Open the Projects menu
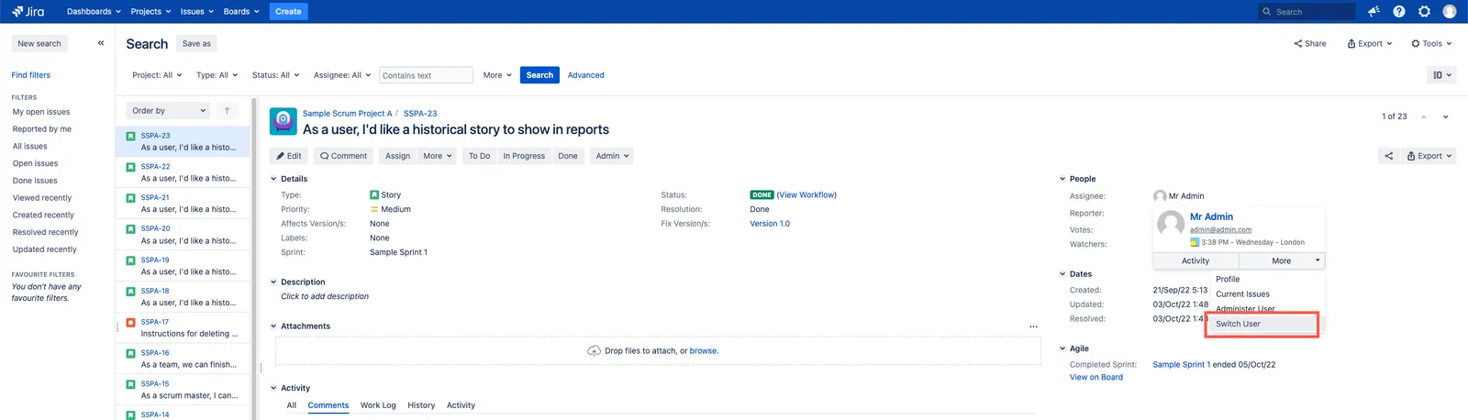This screenshot has width=1468, height=420. coord(150,11)
